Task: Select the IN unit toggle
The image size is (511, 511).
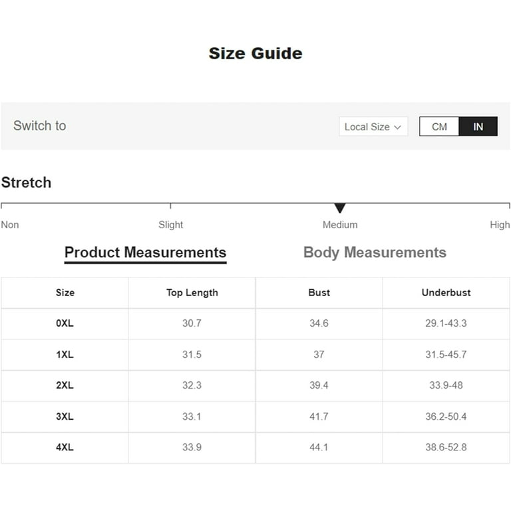Action: tap(478, 126)
